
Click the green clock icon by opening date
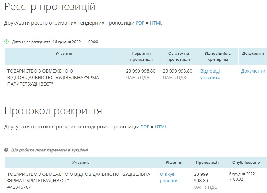pos(6,42)
